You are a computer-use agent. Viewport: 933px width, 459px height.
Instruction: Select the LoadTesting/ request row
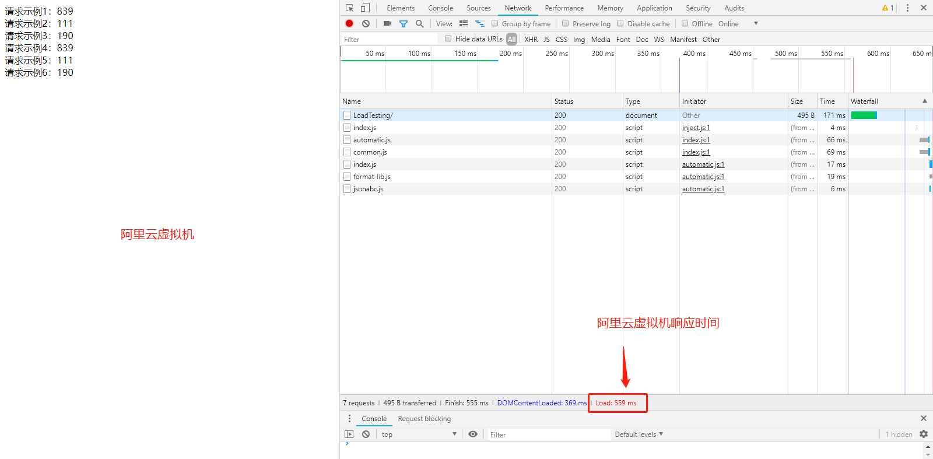636,115
